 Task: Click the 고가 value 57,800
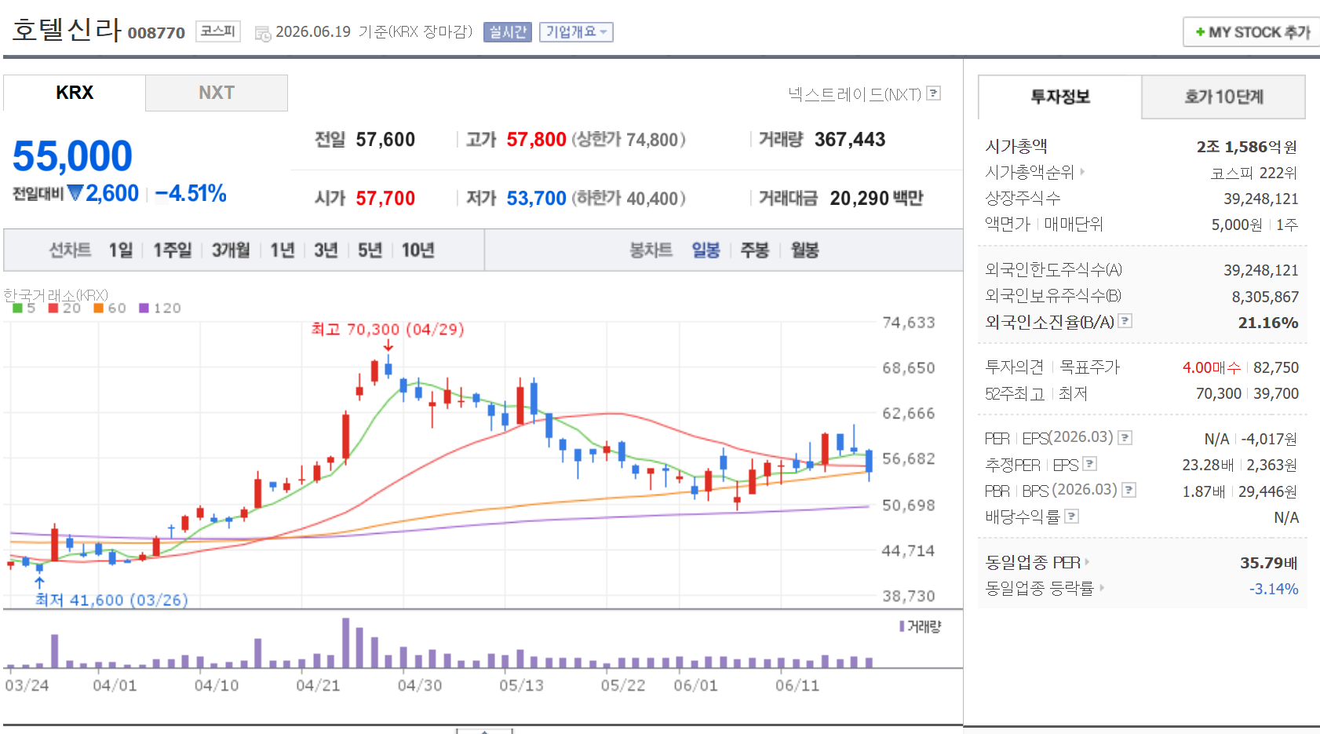(x=536, y=140)
